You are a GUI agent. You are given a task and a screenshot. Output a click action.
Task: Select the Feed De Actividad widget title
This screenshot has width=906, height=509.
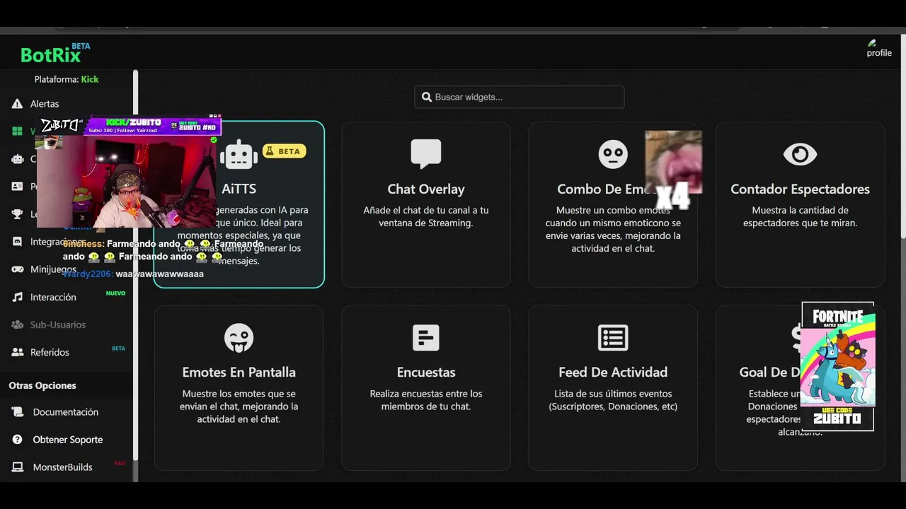pyautogui.click(x=613, y=372)
